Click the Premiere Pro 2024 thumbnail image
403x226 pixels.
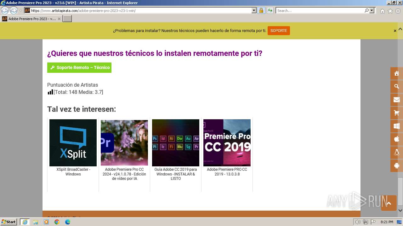124,143
